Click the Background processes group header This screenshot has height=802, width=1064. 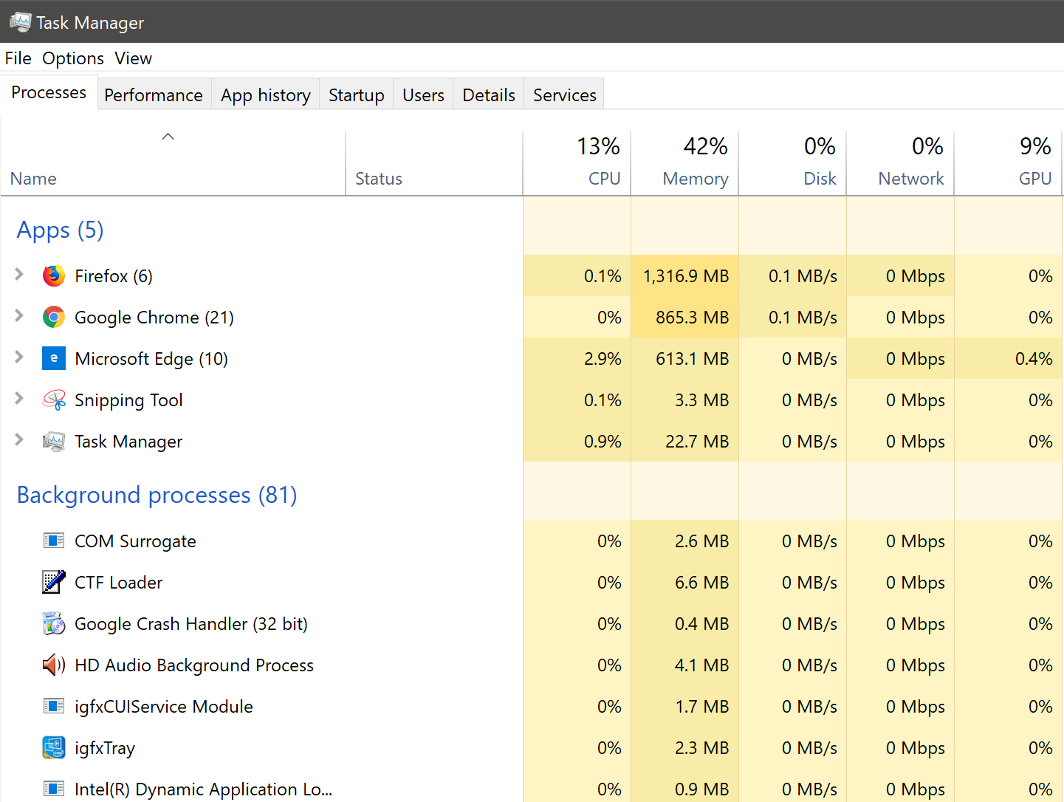tap(157, 495)
